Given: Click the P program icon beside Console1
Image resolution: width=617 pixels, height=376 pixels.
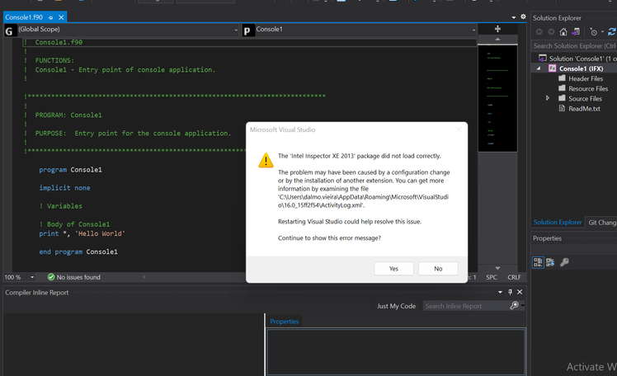Looking at the screenshot, I should pos(247,31).
